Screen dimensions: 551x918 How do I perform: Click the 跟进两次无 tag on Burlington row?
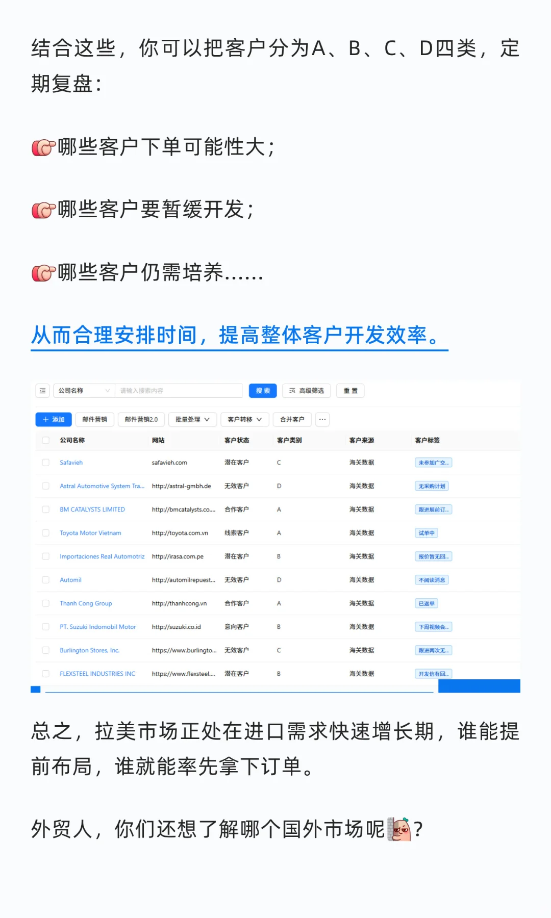[x=433, y=650]
